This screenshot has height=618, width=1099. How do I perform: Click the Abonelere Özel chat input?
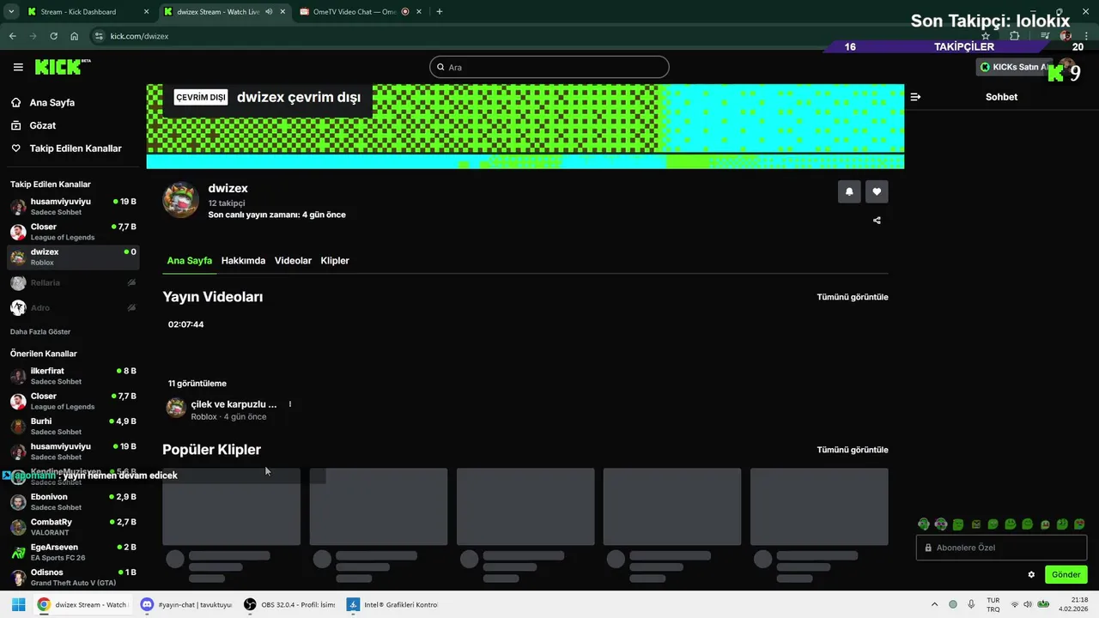point(1001,548)
